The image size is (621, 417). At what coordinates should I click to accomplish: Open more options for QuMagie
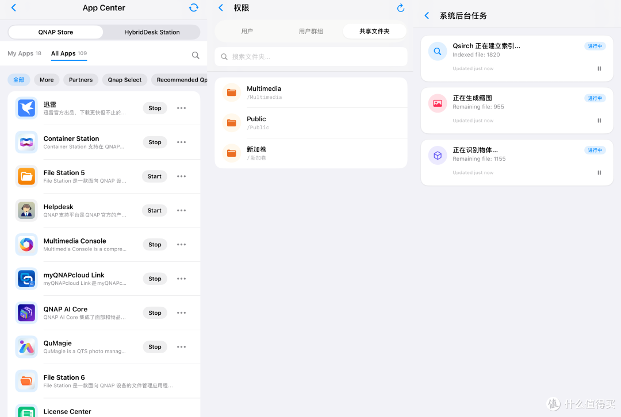pyautogui.click(x=181, y=347)
